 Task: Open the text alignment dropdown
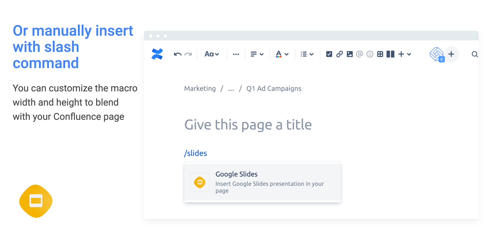tap(257, 54)
